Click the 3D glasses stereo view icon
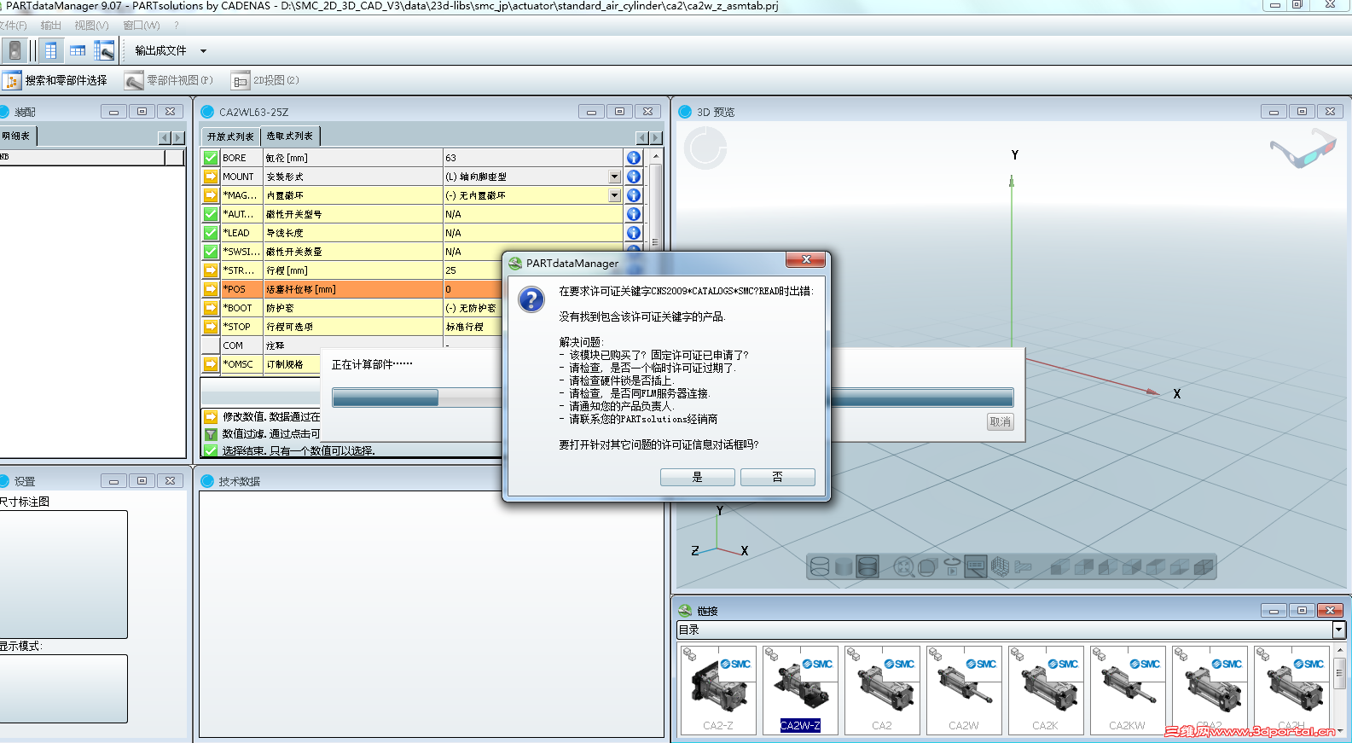 pos(1303,148)
